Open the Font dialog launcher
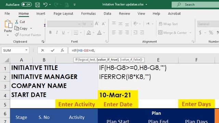The width and height of the screenshot is (219, 123). coord(106,42)
